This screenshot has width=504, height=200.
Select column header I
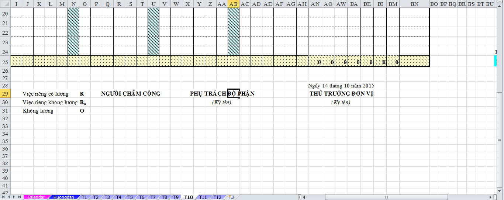[x=16, y=4]
